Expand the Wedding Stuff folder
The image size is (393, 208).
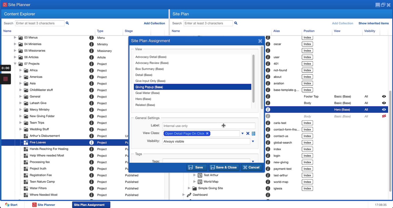(x=21, y=129)
